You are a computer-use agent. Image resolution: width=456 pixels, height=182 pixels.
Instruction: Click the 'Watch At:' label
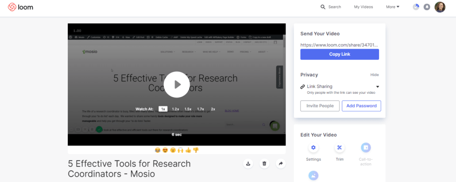pos(144,109)
